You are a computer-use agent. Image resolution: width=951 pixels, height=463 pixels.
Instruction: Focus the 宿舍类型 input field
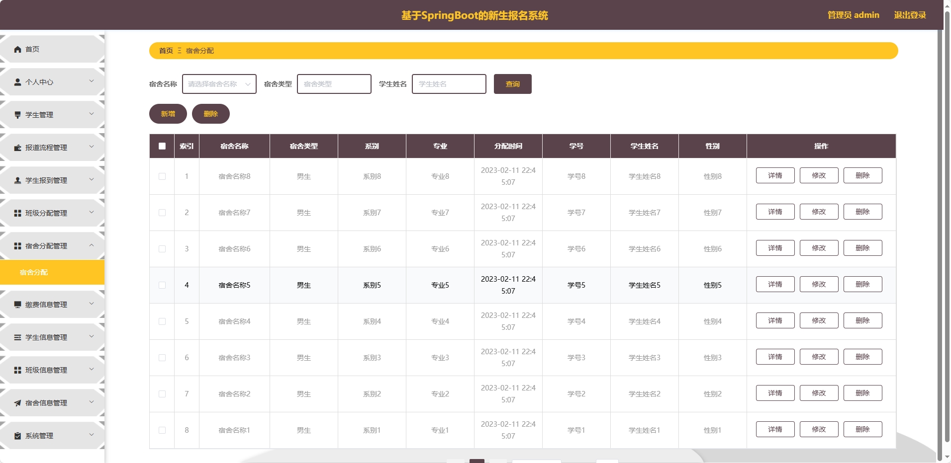click(x=334, y=84)
